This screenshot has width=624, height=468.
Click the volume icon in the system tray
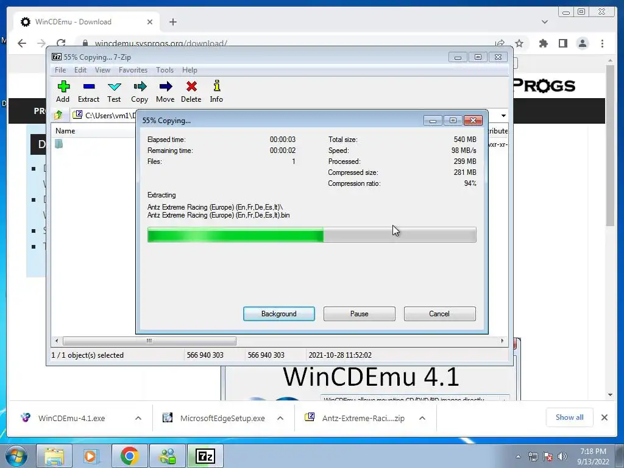(x=562, y=456)
